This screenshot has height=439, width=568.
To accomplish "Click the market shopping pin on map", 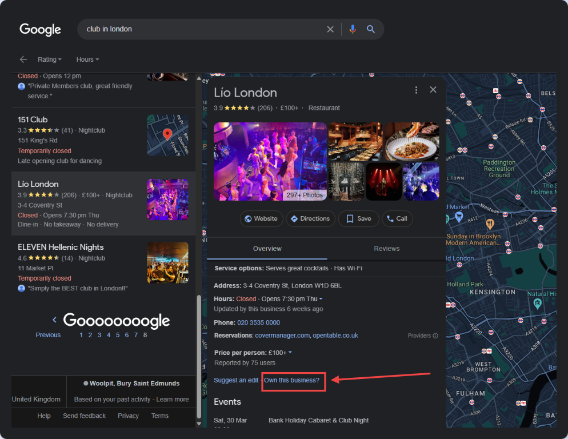I will [459, 217].
